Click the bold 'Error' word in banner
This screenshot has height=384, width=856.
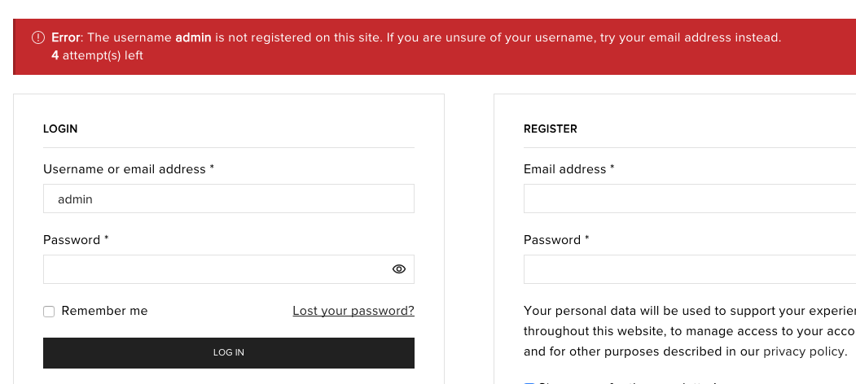66,37
